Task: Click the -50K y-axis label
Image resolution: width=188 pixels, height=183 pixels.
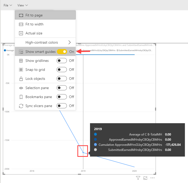Action: coord(7,83)
